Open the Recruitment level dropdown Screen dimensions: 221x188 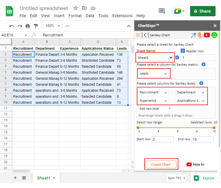153,92
